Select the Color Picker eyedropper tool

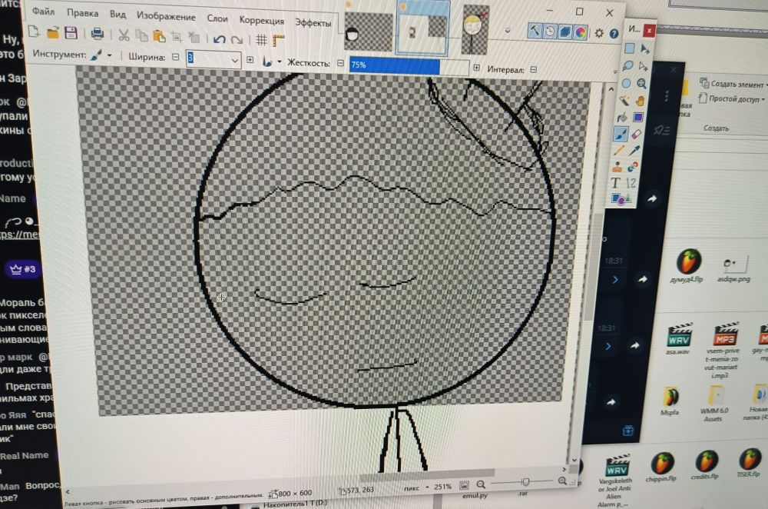click(x=634, y=150)
